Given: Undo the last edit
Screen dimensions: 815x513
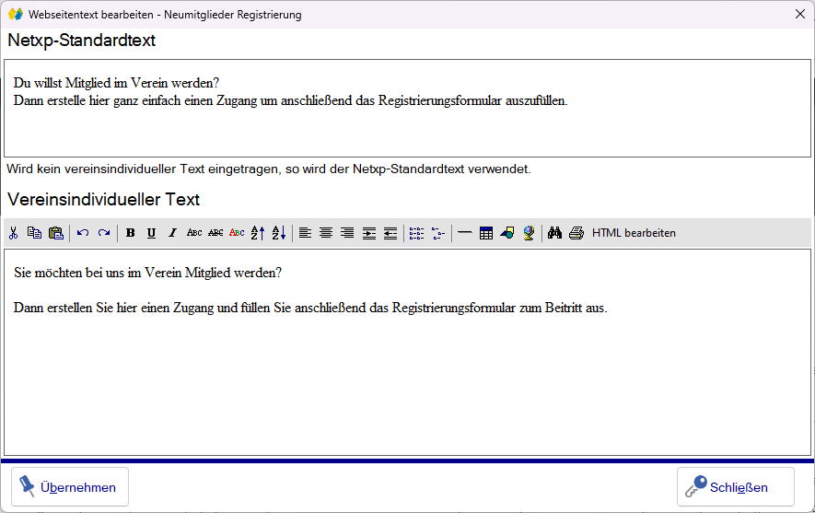Looking at the screenshot, I should 83,233.
